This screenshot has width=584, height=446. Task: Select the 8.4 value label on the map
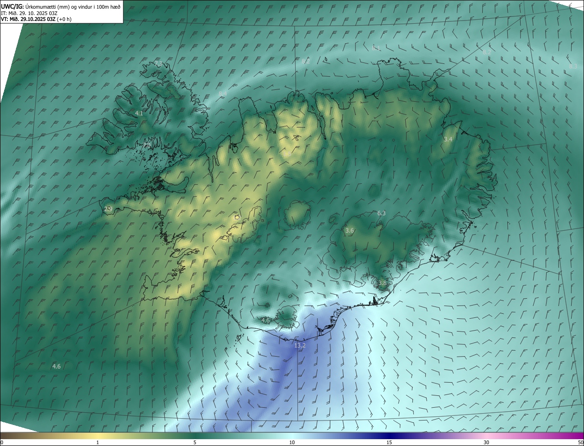click(x=223, y=93)
